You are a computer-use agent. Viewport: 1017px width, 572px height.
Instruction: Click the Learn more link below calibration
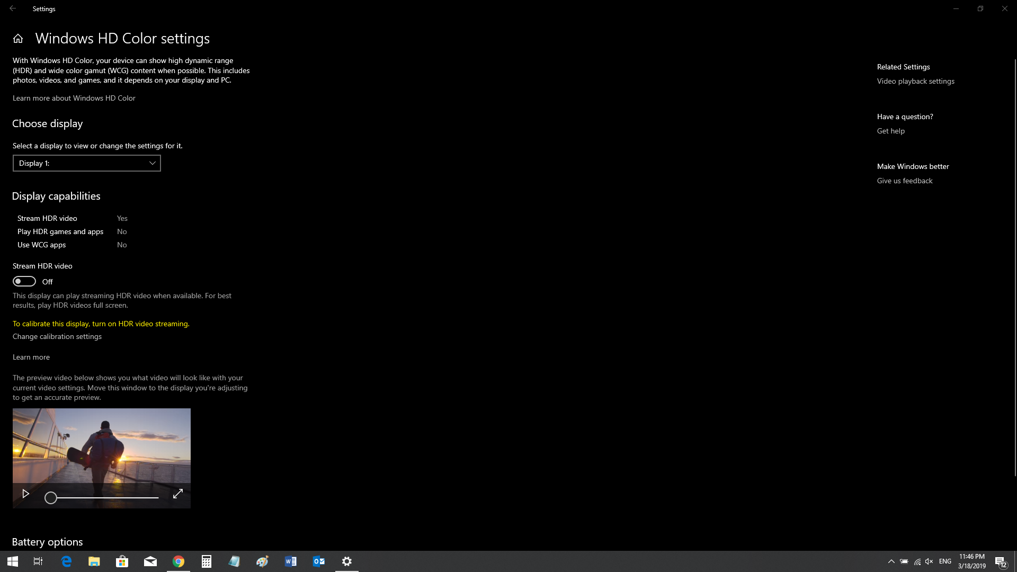tap(31, 357)
